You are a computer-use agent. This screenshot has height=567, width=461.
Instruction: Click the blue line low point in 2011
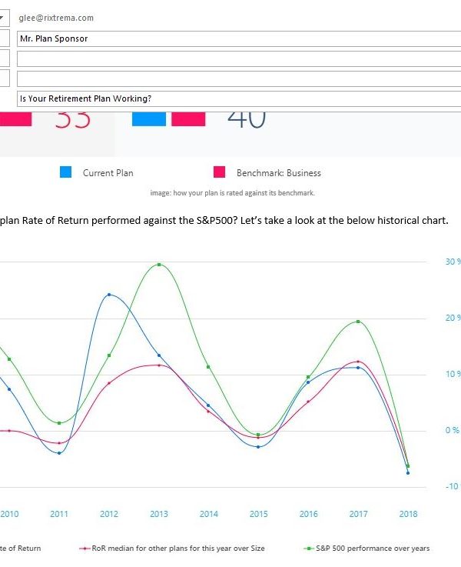(x=59, y=453)
